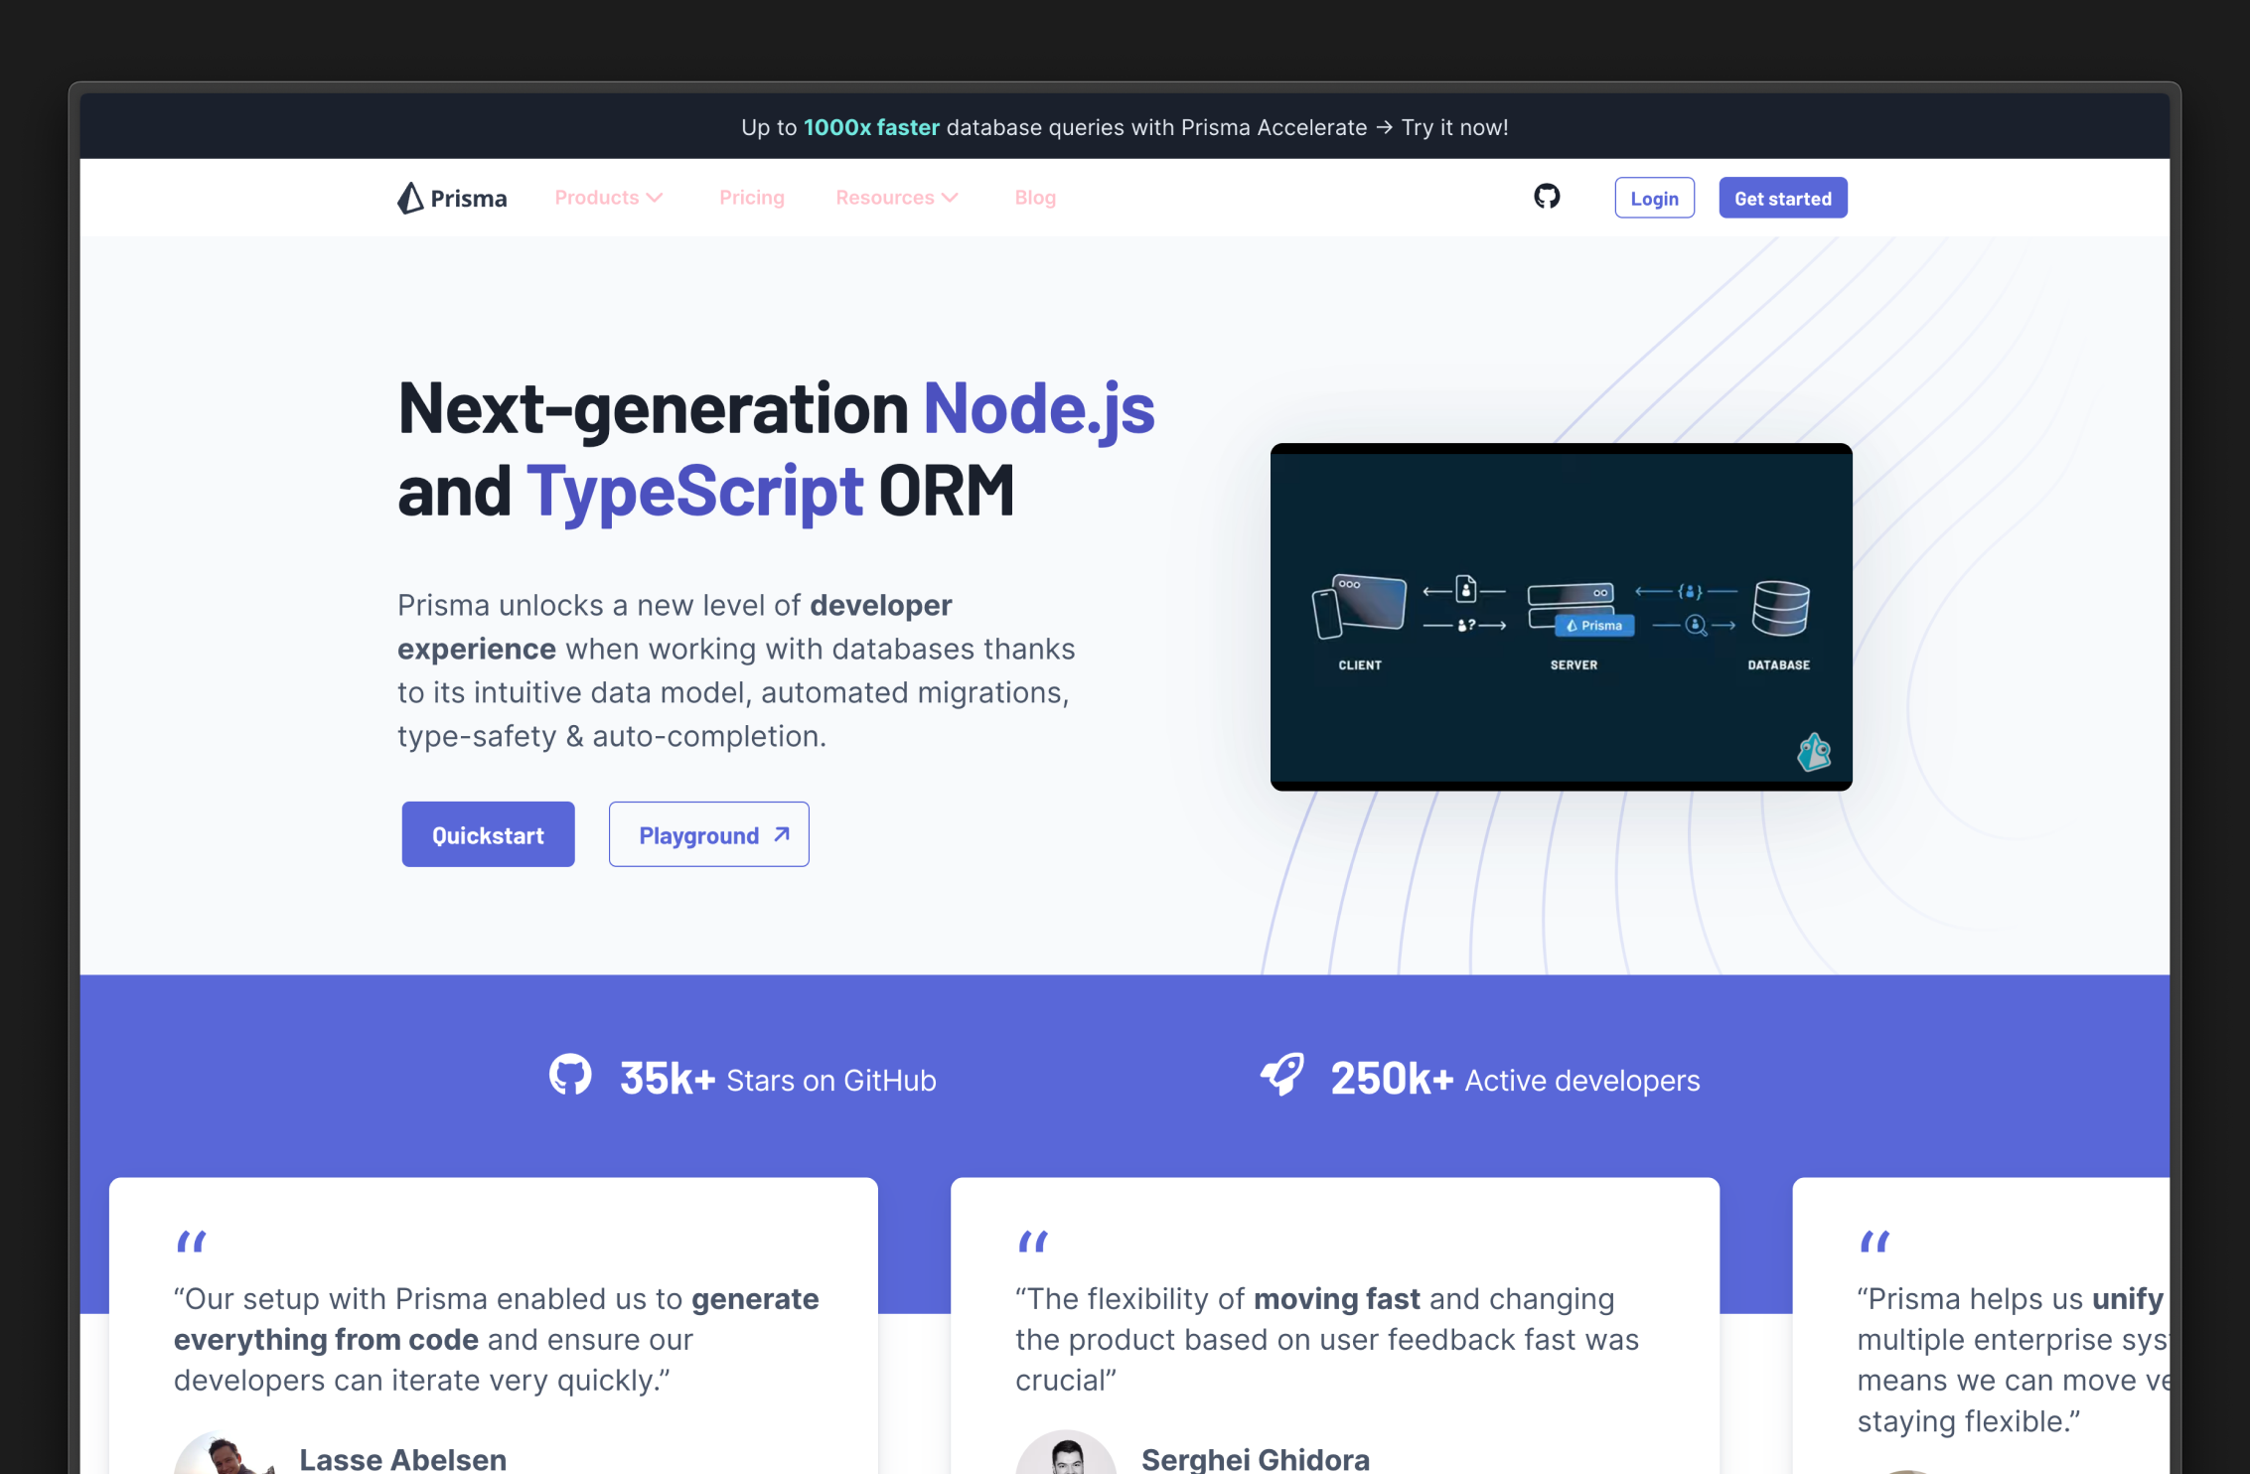Viewport: 2250px width, 1474px height.
Task: Click the Prisma logo
Action: 452,198
